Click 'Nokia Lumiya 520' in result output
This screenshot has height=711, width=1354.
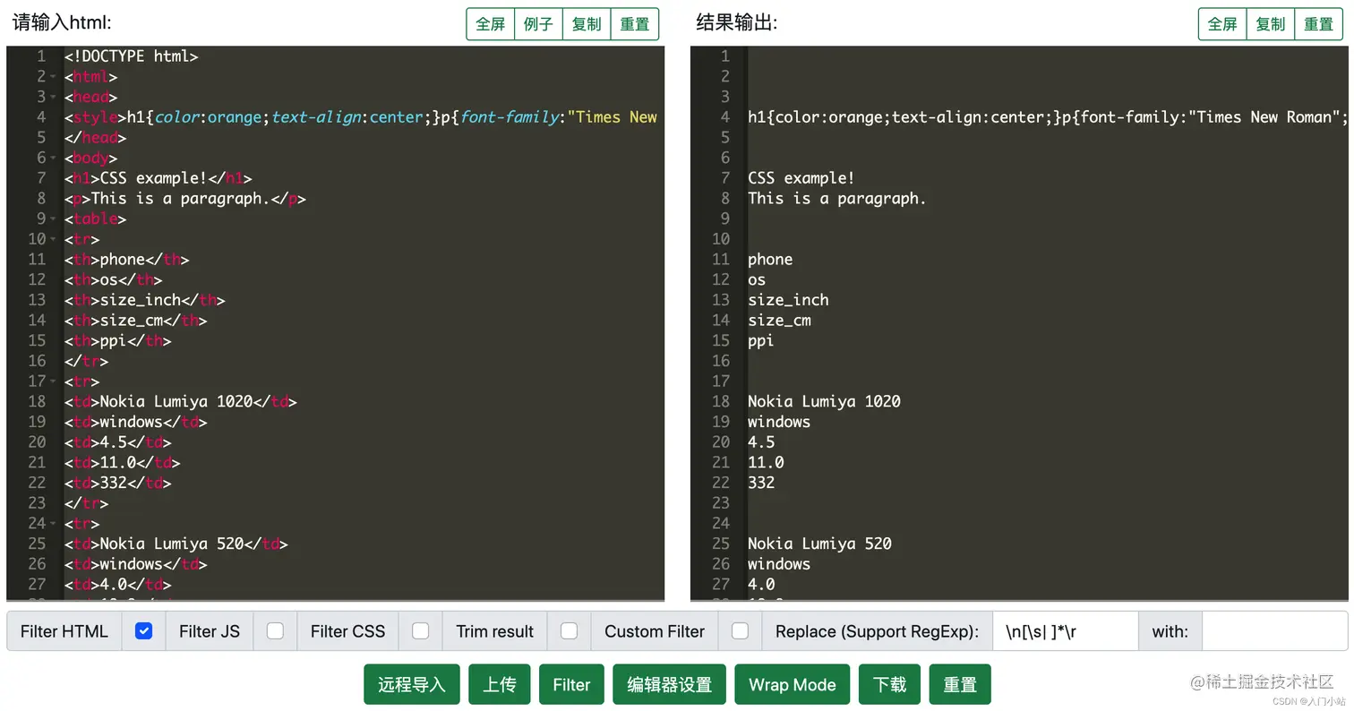click(820, 544)
